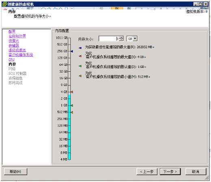
Task: Click green 1 GB default marker on scale
Action: click(72, 105)
